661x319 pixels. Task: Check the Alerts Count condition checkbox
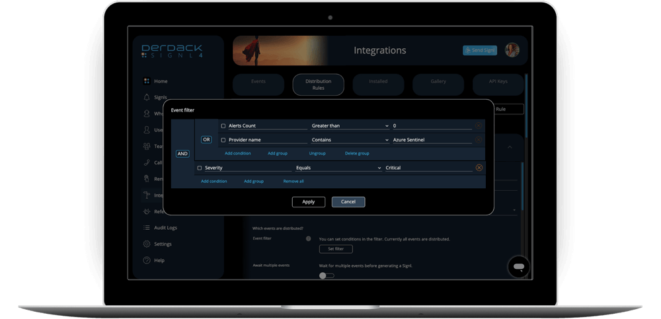click(223, 126)
